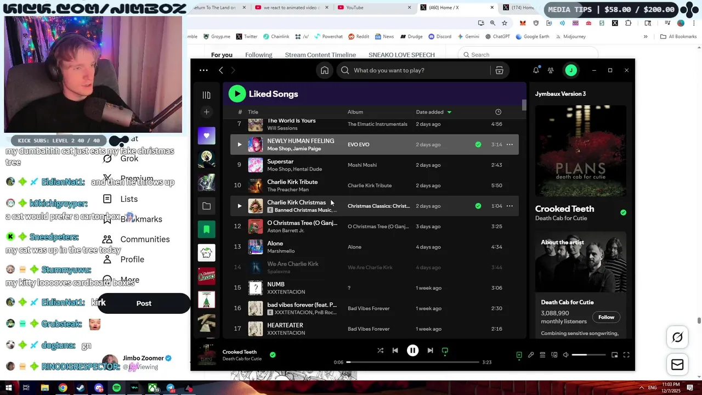Go back with Spotify back arrow
The height and width of the screenshot is (395, 702).
coord(221,70)
